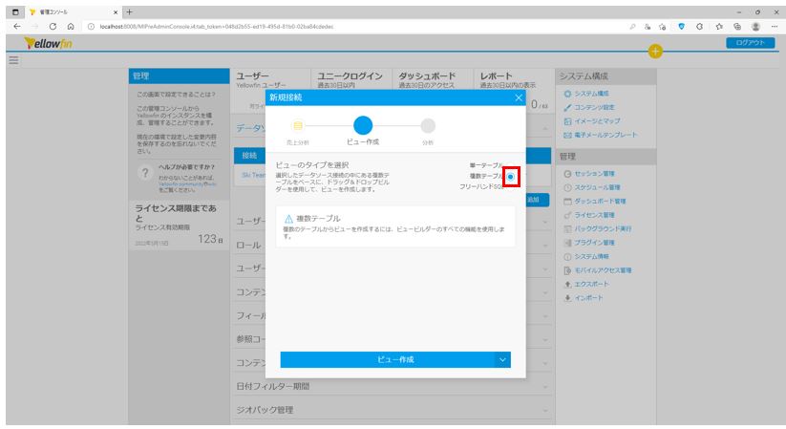The image size is (786, 429).
Task: Open イメージとマップ icon
Action: coord(567,121)
